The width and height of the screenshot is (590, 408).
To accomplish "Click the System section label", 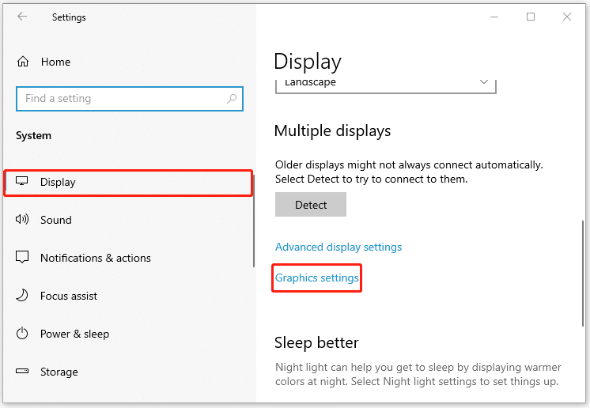I will (33, 135).
